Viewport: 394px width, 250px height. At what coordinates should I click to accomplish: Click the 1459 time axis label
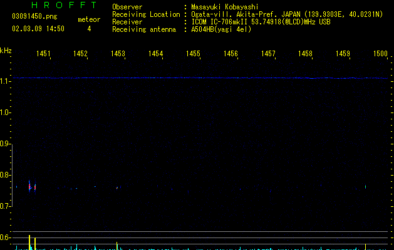point(343,54)
